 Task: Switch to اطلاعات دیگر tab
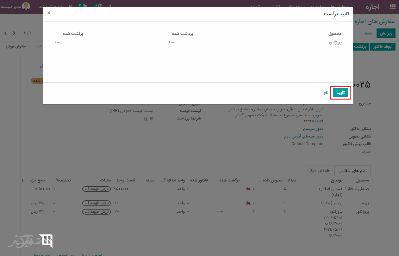click(x=320, y=170)
